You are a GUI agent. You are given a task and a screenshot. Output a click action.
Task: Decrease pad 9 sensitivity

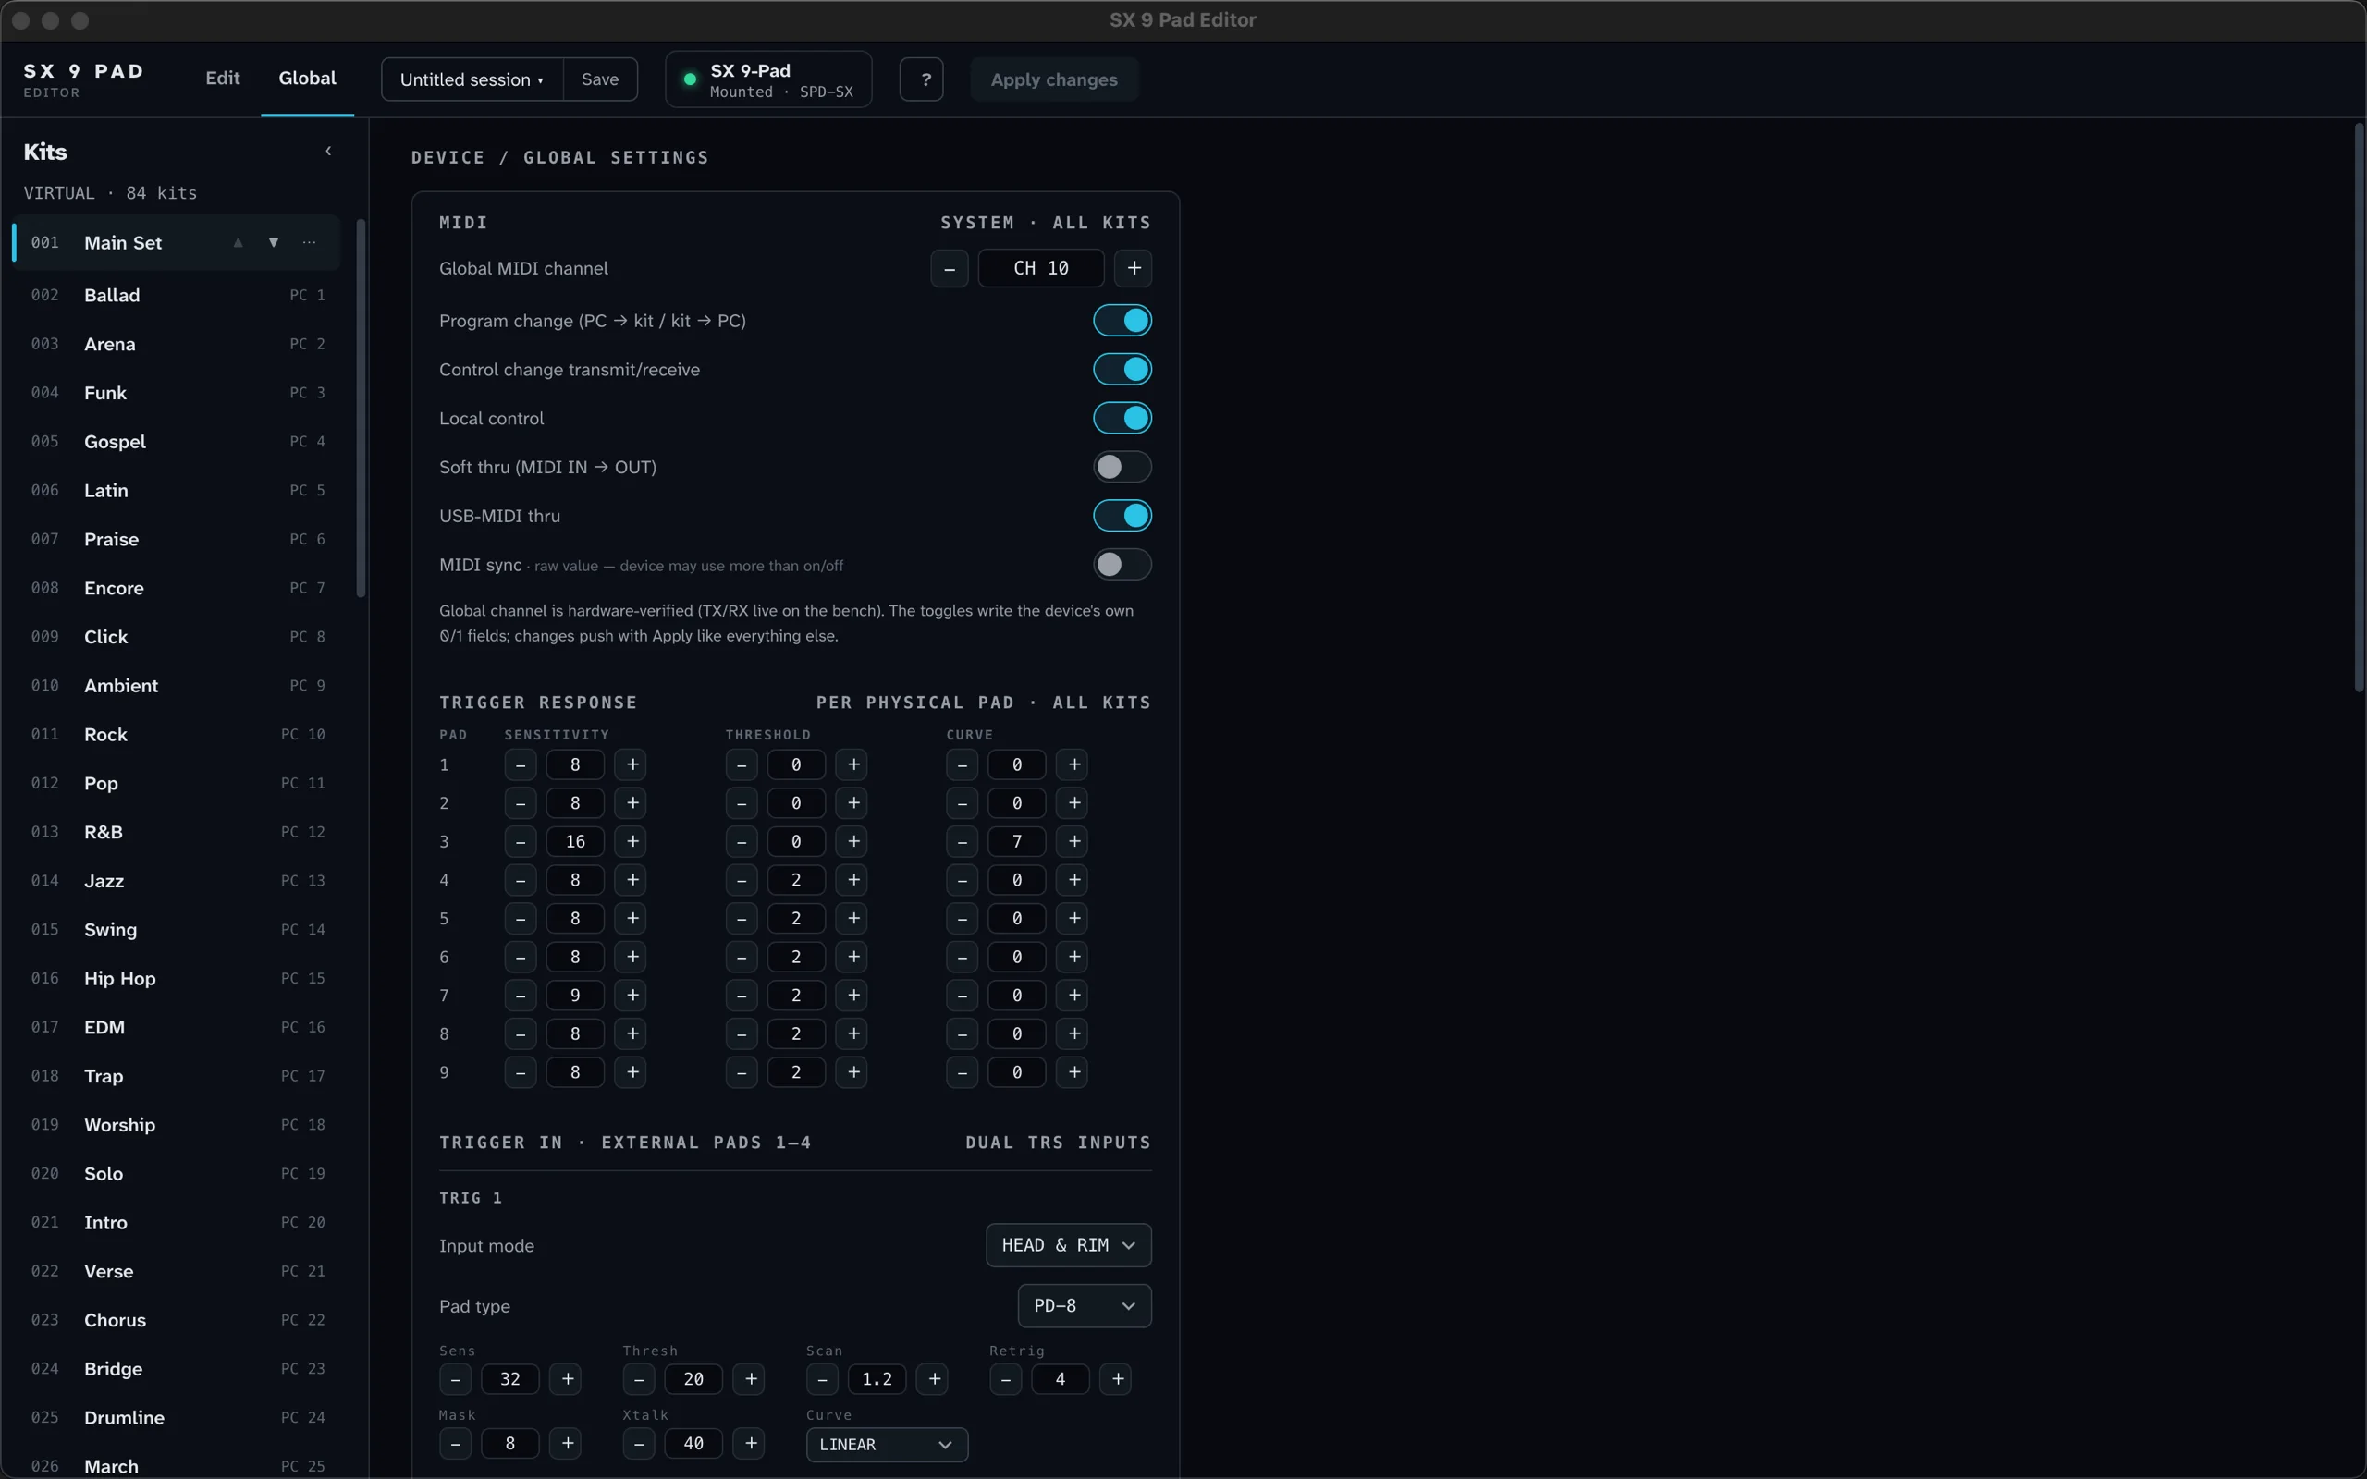pyautogui.click(x=521, y=1072)
